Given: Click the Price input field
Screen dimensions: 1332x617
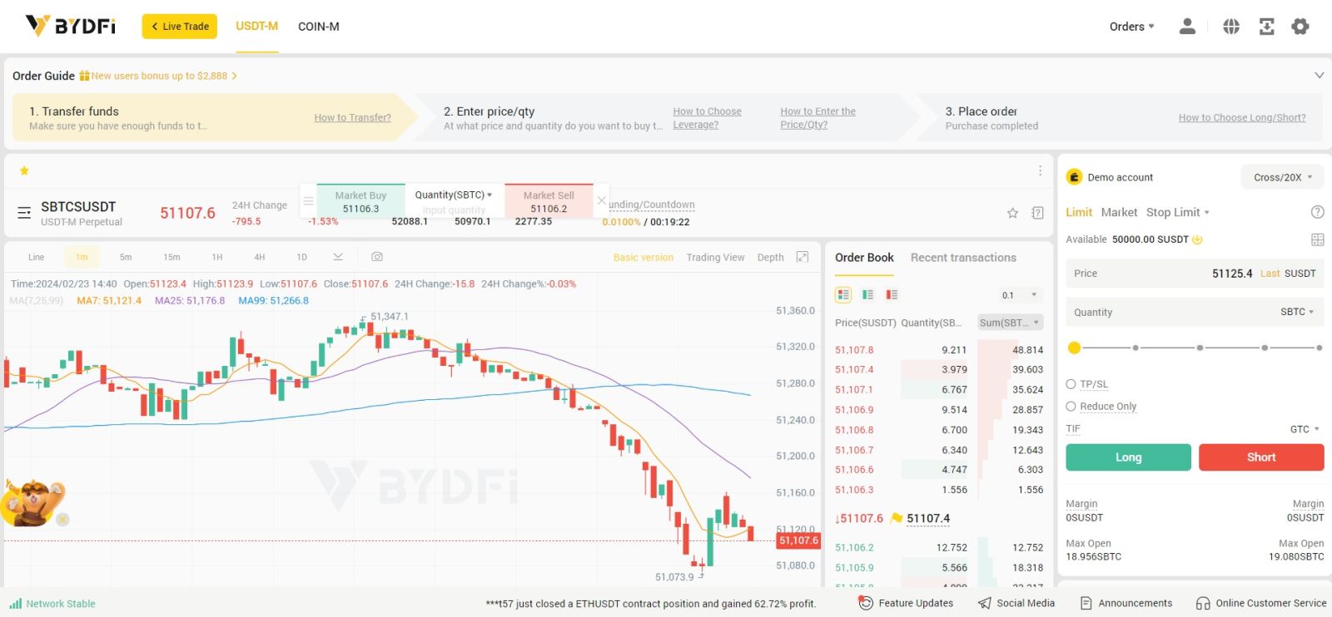Looking at the screenshot, I should tap(1195, 274).
